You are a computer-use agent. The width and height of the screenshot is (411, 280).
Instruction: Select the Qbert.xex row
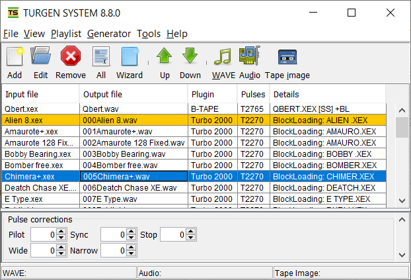(194, 109)
